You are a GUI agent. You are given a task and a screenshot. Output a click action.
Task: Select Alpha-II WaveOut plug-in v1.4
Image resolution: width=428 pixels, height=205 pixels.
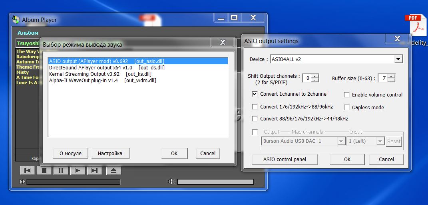point(138,80)
